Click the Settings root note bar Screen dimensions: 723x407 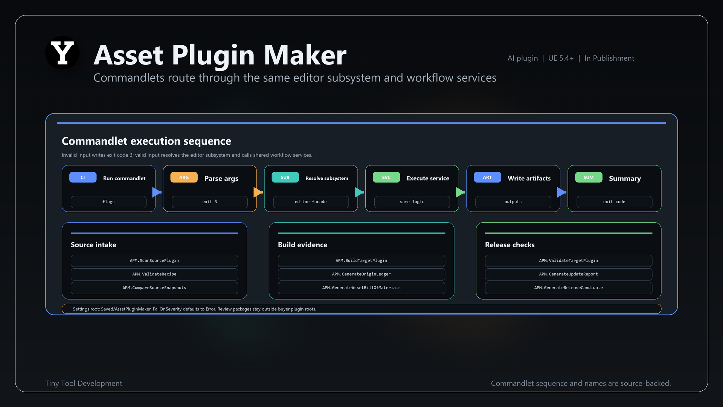pos(361,309)
